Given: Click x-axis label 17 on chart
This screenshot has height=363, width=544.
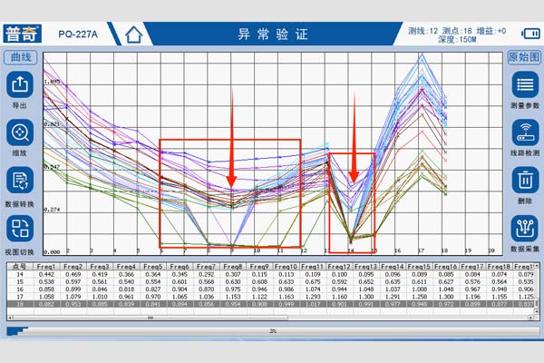Looking at the screenshot, I should point(422,250).
